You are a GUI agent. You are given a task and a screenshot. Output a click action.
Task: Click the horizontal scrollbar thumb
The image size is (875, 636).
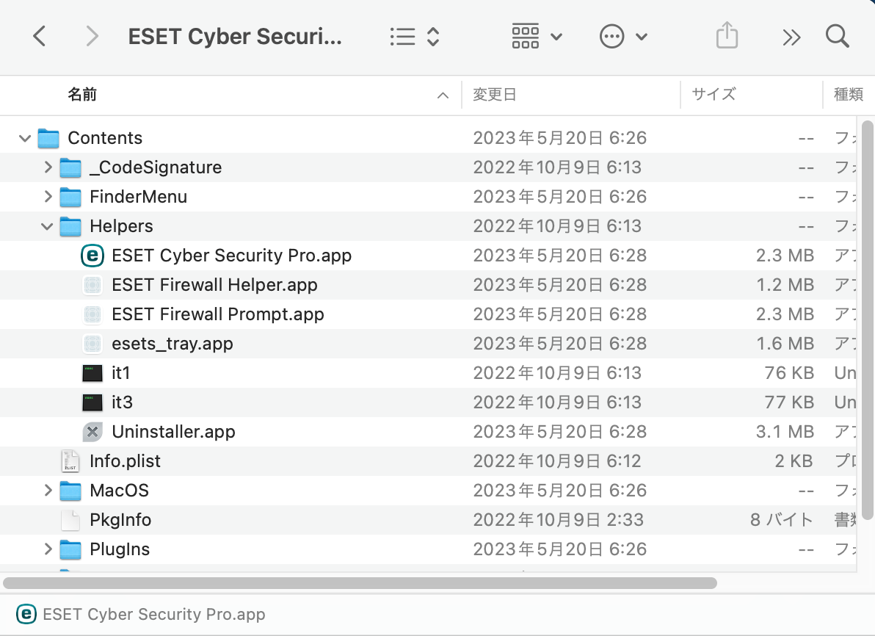[x=360, y=583]
